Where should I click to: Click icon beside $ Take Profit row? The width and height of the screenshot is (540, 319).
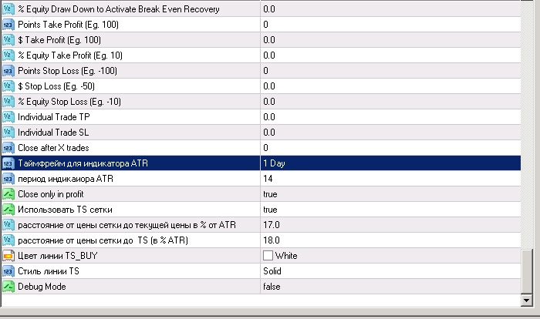pyautogui.click(x=8, y=40)
